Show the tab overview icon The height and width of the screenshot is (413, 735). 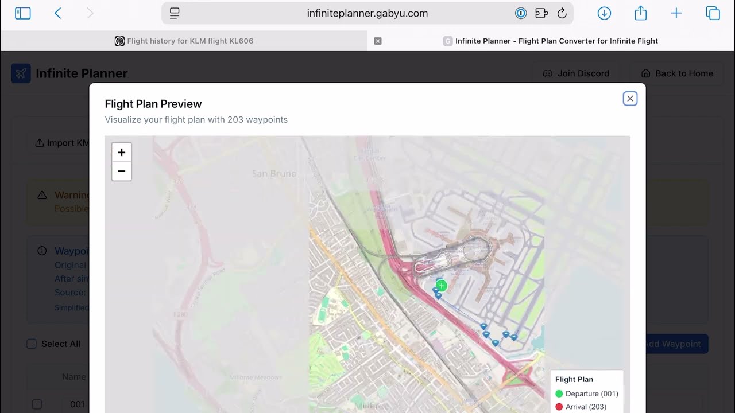713,13
